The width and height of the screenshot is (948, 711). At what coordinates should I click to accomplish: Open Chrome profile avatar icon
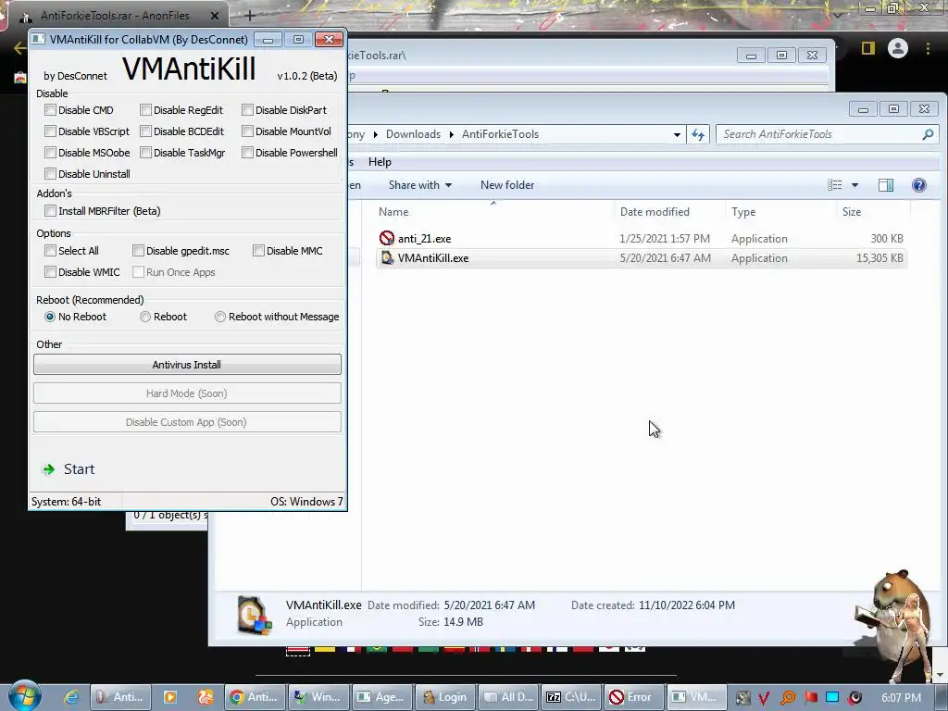point(898,48)
